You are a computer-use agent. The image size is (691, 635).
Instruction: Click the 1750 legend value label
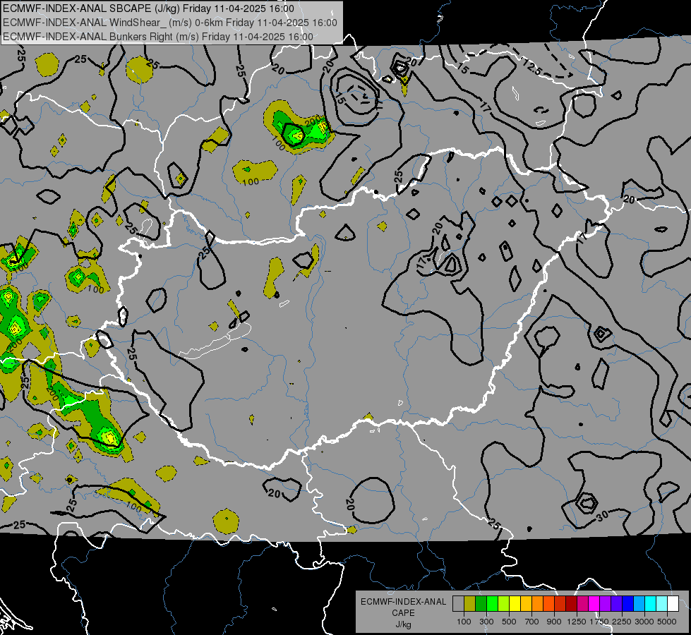(x=599, y=622)
